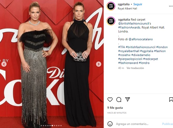Open more options three-dot menu
This screenshot has height=128, width=173.
click(x=171, y=6)
